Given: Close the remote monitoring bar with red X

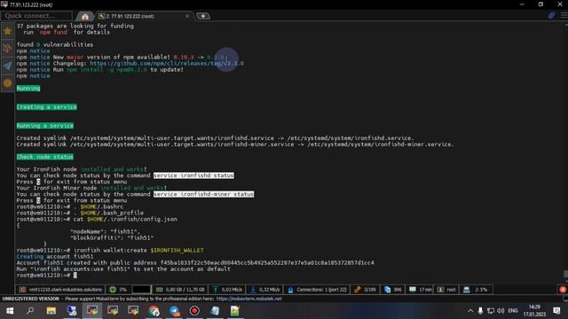Looking at the screenshot, I should (x=563, y=290).
